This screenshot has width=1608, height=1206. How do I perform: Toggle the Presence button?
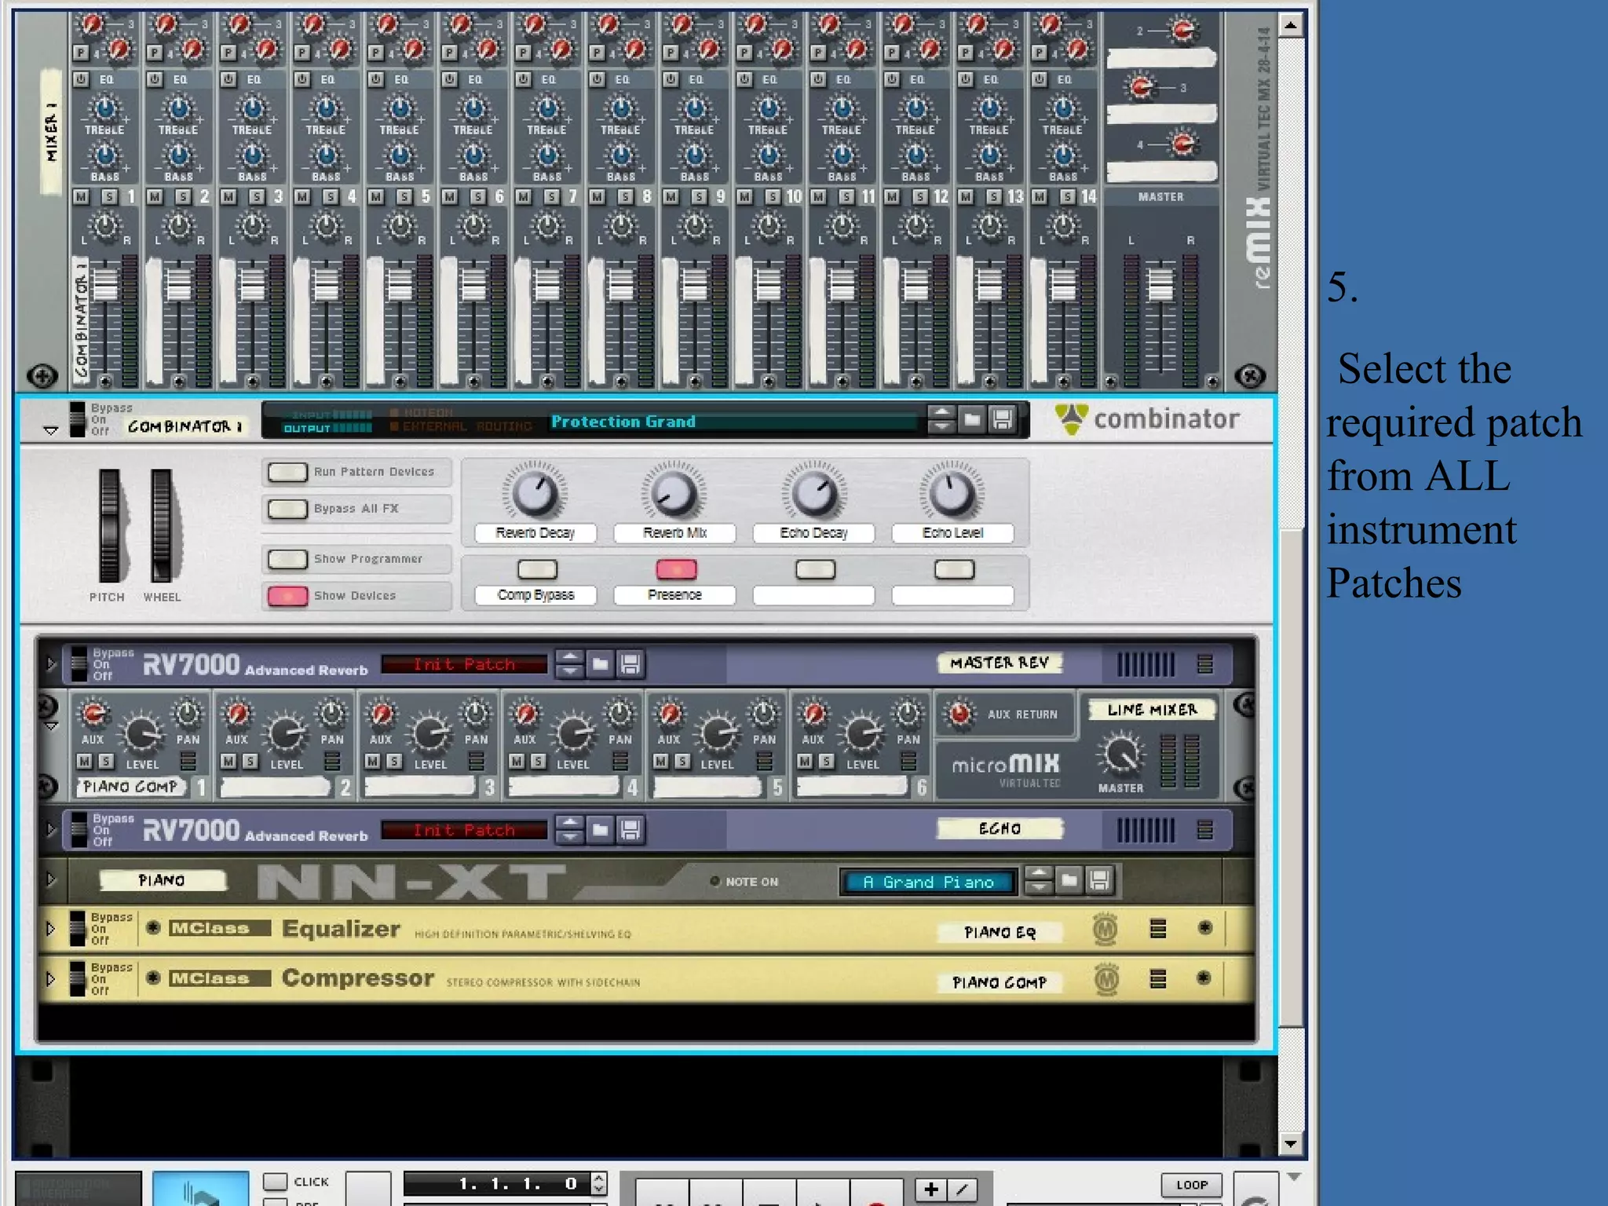point(676,568)
